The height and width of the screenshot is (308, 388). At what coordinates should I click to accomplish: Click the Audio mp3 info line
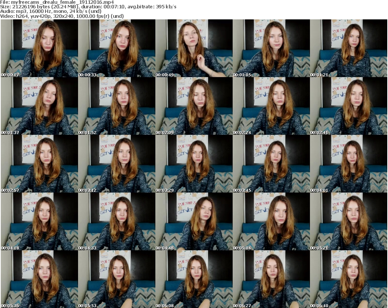(51, 11)
